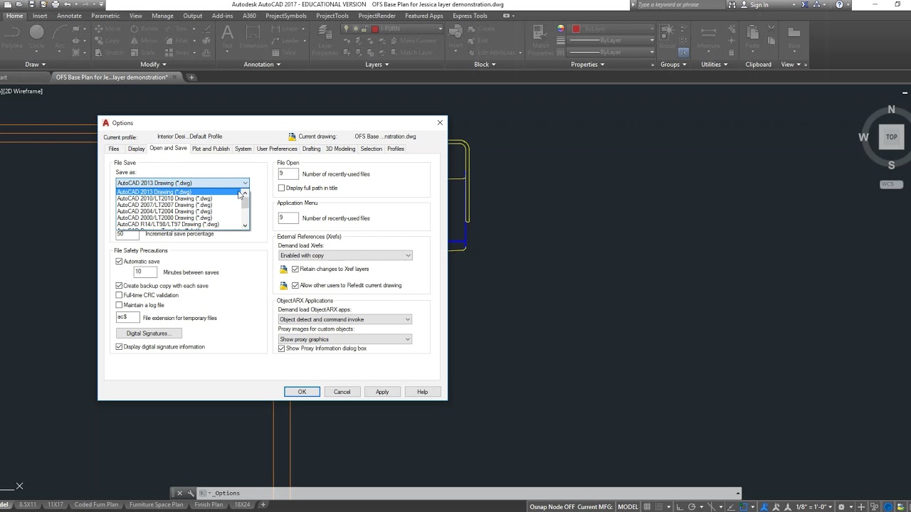This screenshot has width=911, height=512.
Task: Click Cancel in Options dialog
Action: [342, 392]
